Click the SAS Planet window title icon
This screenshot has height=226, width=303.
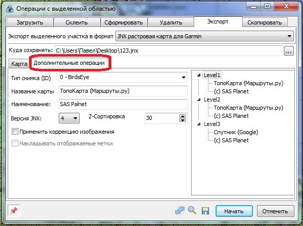[x=10, y=9]
